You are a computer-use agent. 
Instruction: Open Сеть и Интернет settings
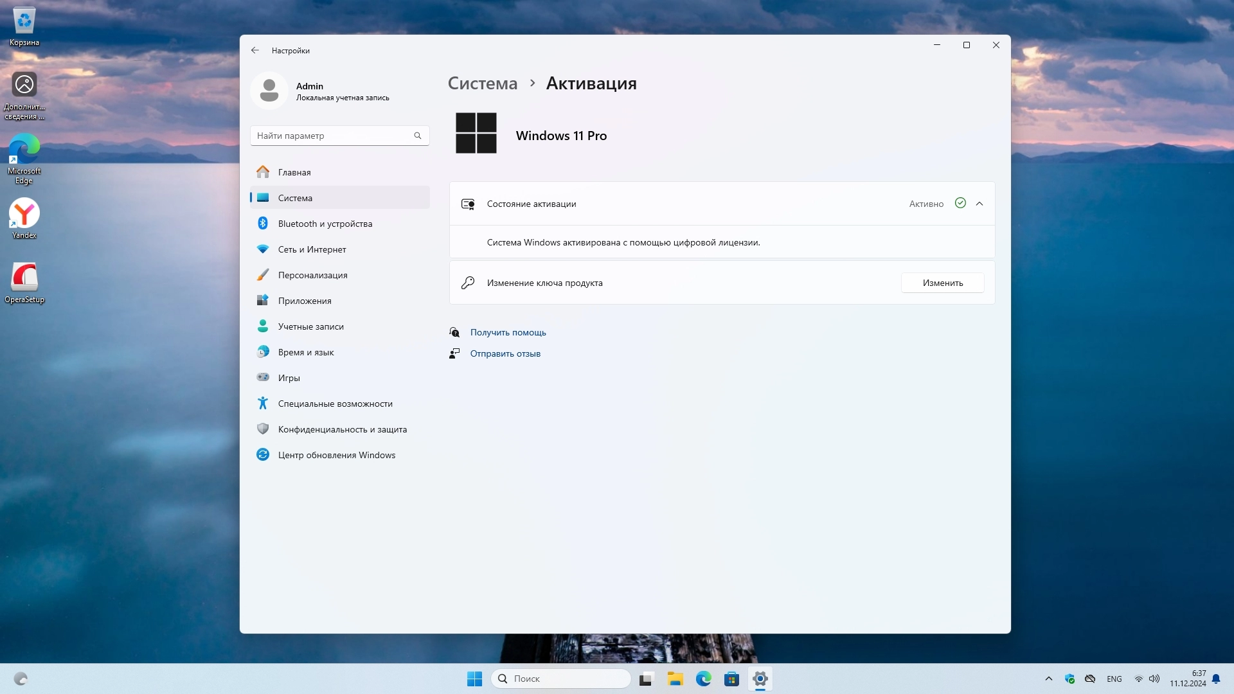(x=312, y=249)
